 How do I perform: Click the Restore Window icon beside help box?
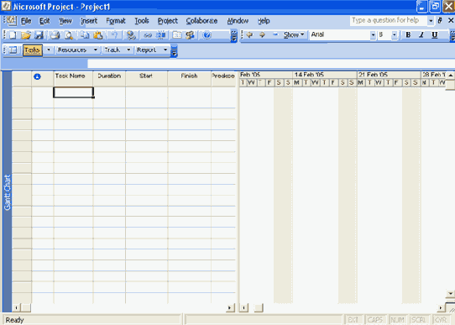tap(440, 20)
